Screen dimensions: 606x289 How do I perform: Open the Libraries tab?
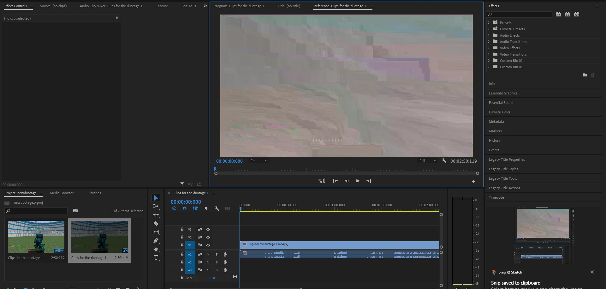pos(94,193)
